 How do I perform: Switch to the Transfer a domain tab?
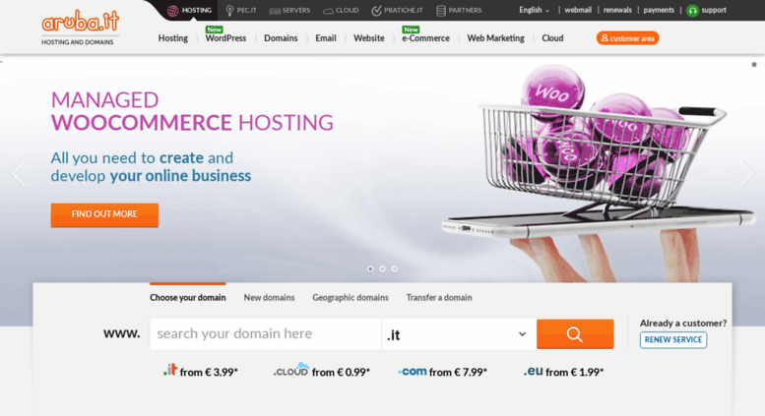pos(439,298)
